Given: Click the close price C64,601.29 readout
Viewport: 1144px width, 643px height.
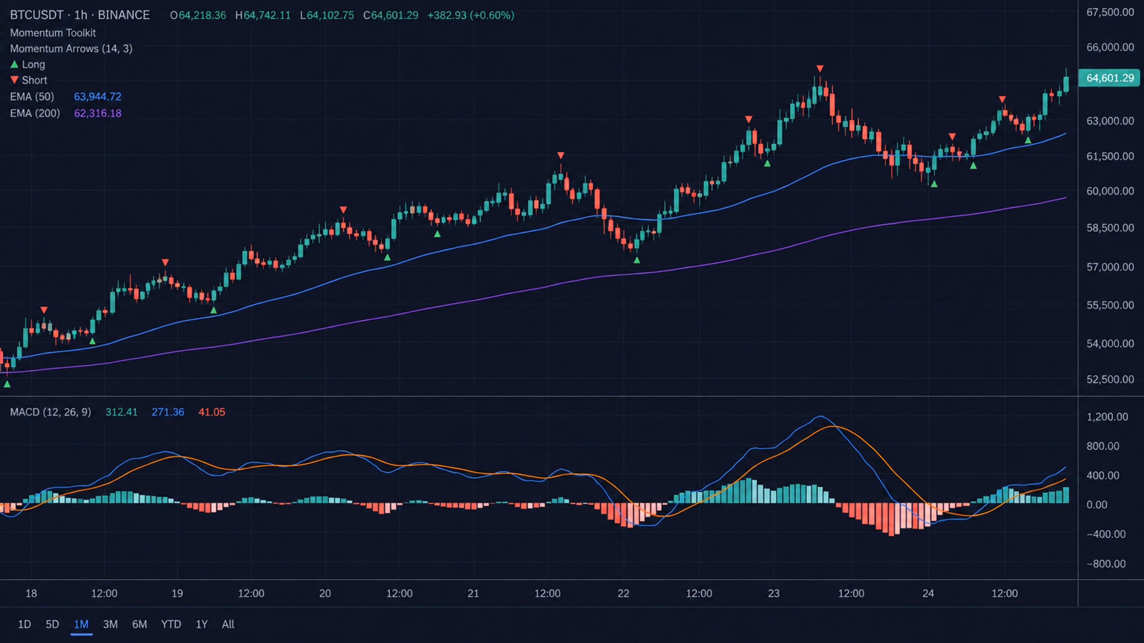Looking at the screenshot, I should coord(391,15).
